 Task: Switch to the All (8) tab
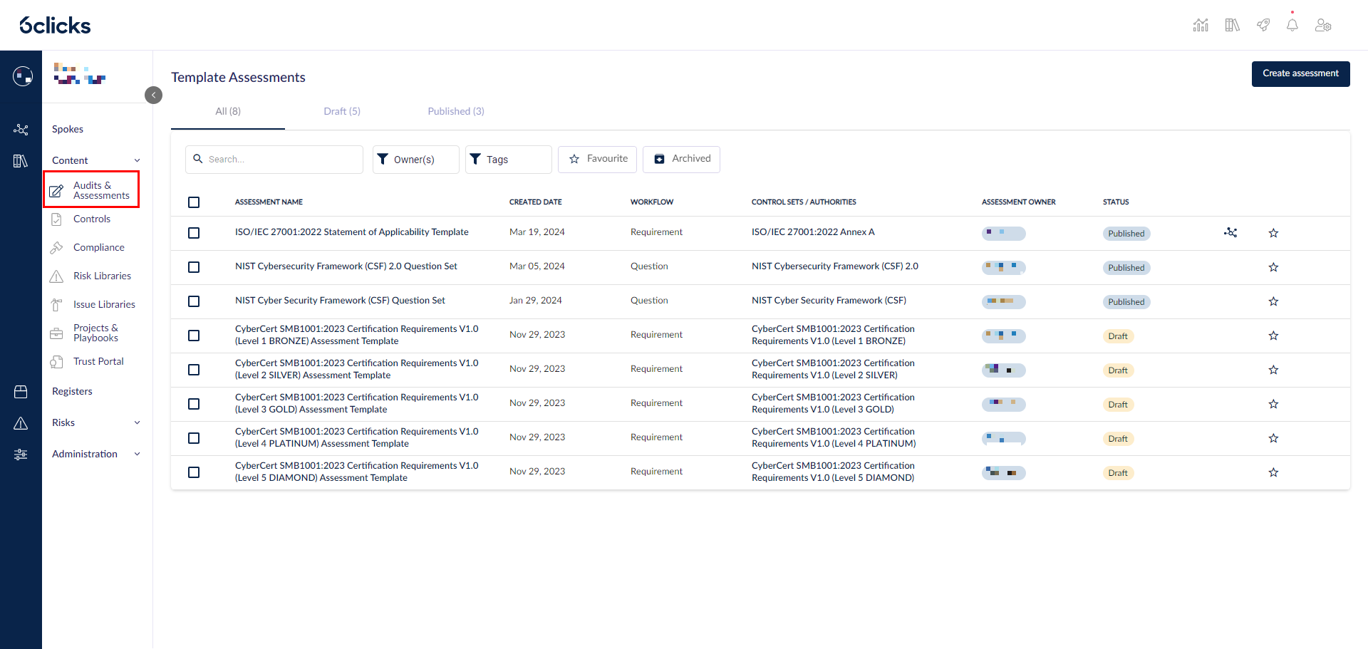point(228,111)
